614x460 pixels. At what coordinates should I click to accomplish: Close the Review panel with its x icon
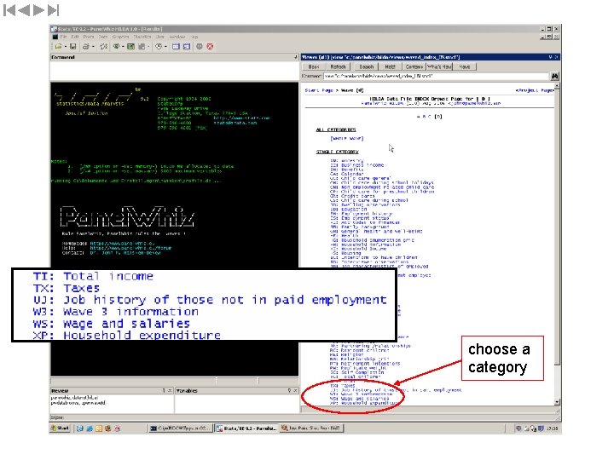(170, 390)
